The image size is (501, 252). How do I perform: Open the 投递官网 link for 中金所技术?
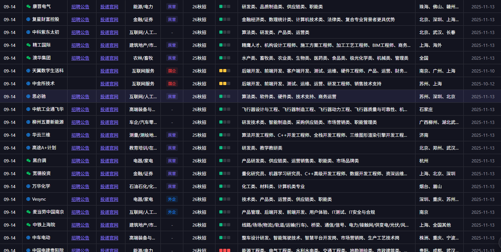coord(109,83)
